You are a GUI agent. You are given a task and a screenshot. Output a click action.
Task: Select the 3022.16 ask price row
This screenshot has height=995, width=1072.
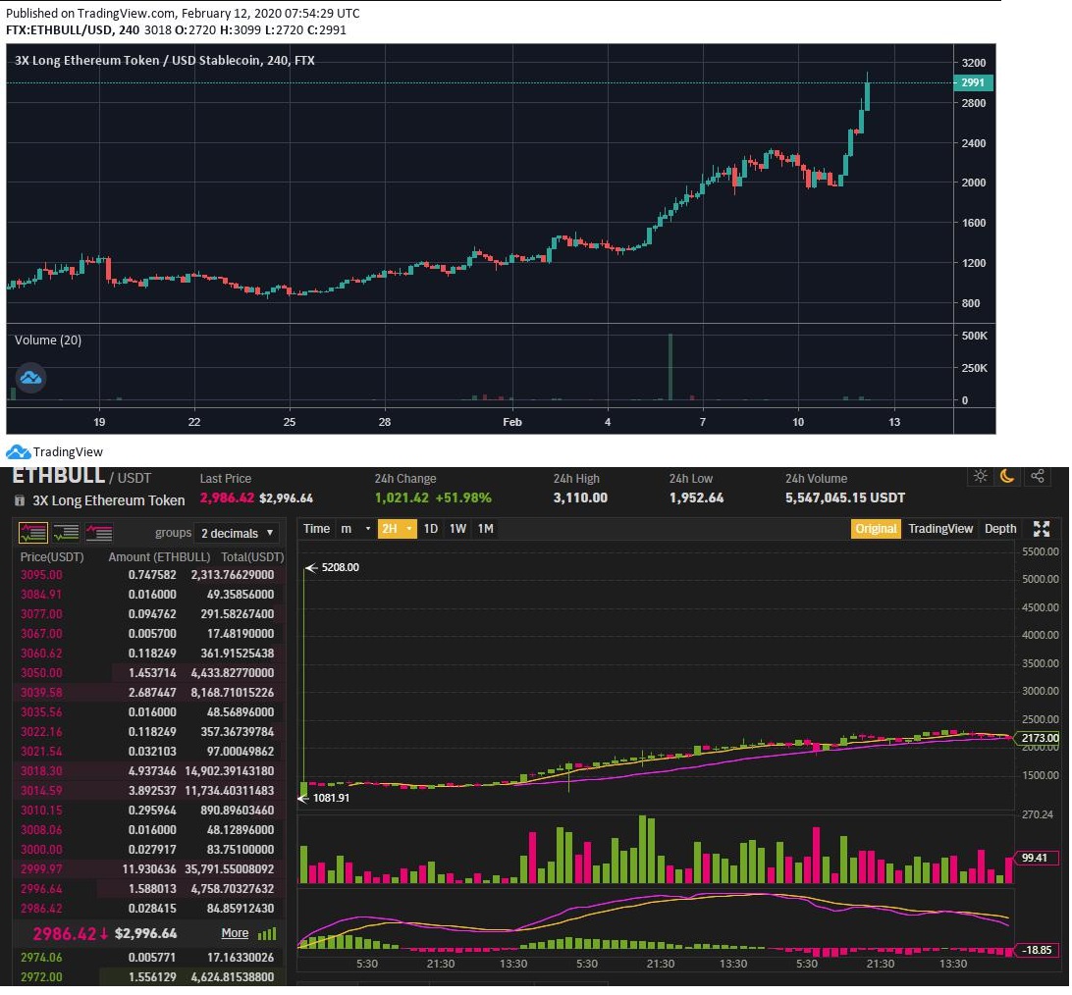click(x=149, y=732)
